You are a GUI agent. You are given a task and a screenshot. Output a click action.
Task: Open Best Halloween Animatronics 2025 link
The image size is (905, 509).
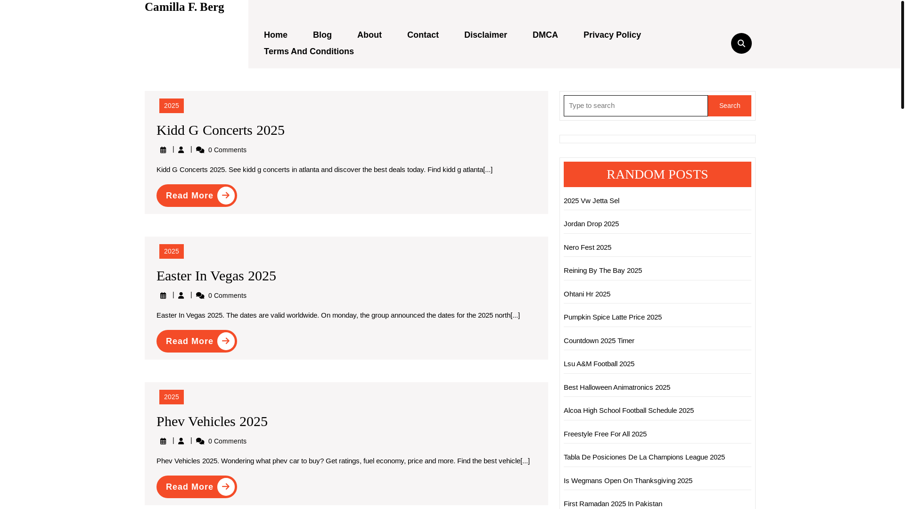click(617, 387)
